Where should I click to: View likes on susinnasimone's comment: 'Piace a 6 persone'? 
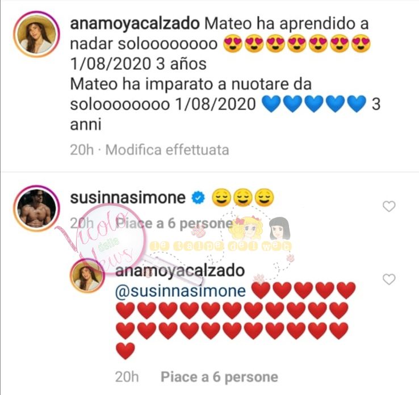(174, 224)
